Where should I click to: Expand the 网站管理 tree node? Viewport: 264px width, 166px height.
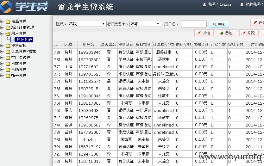[2, 64]
